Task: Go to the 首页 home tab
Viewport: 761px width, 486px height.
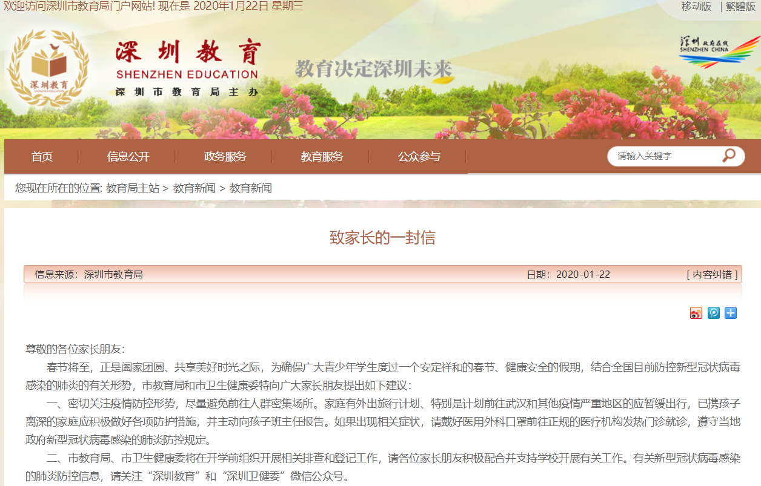Action: coord(42,157)
